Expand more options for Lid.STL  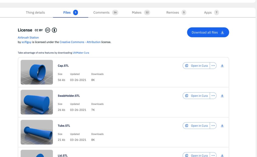(213, 155)
